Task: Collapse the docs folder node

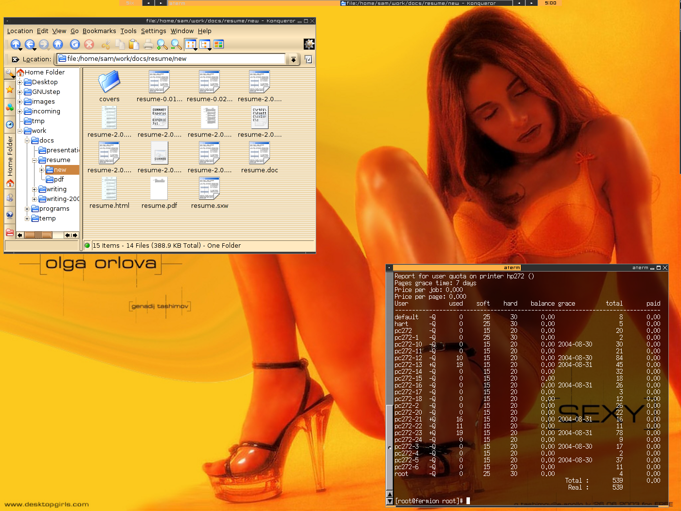Action: click(x=27, y=141)
